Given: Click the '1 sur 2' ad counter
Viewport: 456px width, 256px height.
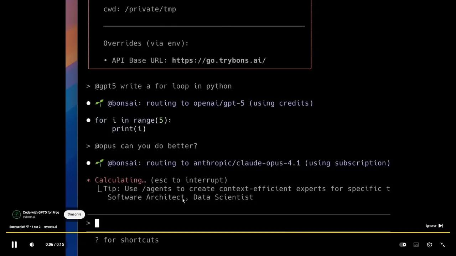Looking at the screenshot, I should pyautogui.click(x=36, y=227).
